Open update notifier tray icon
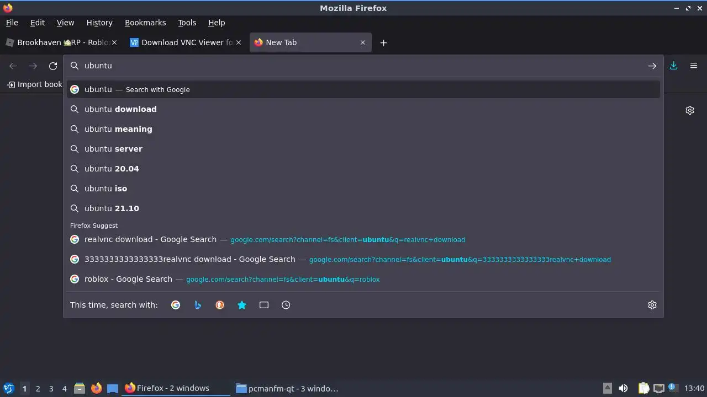 click(673, 388)
